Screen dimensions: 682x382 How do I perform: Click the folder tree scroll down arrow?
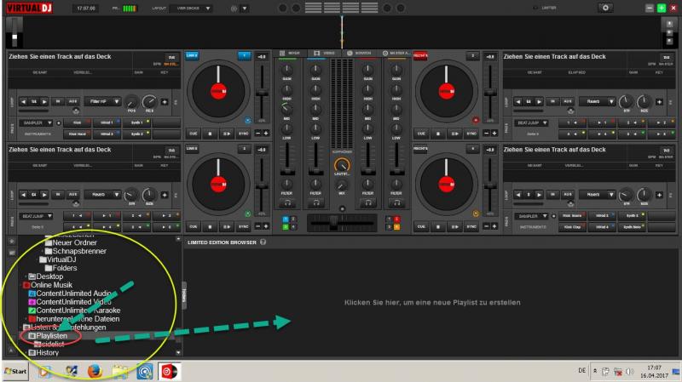[x=178, y=352]
